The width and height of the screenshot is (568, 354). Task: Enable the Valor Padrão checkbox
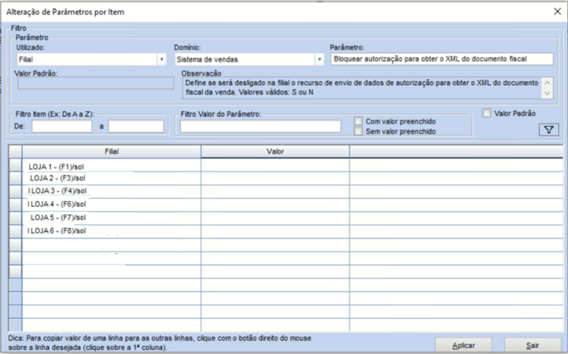(486, 114)
